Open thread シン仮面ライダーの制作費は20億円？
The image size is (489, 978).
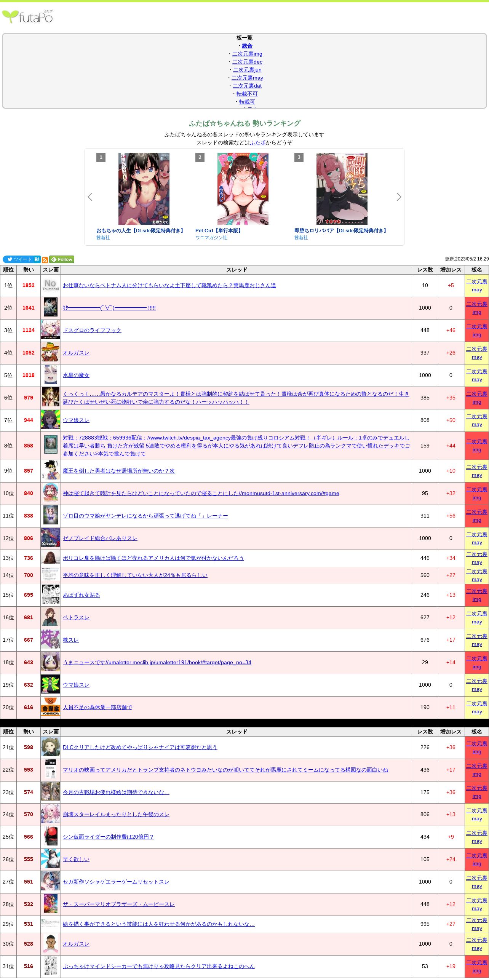pos(109,837)
